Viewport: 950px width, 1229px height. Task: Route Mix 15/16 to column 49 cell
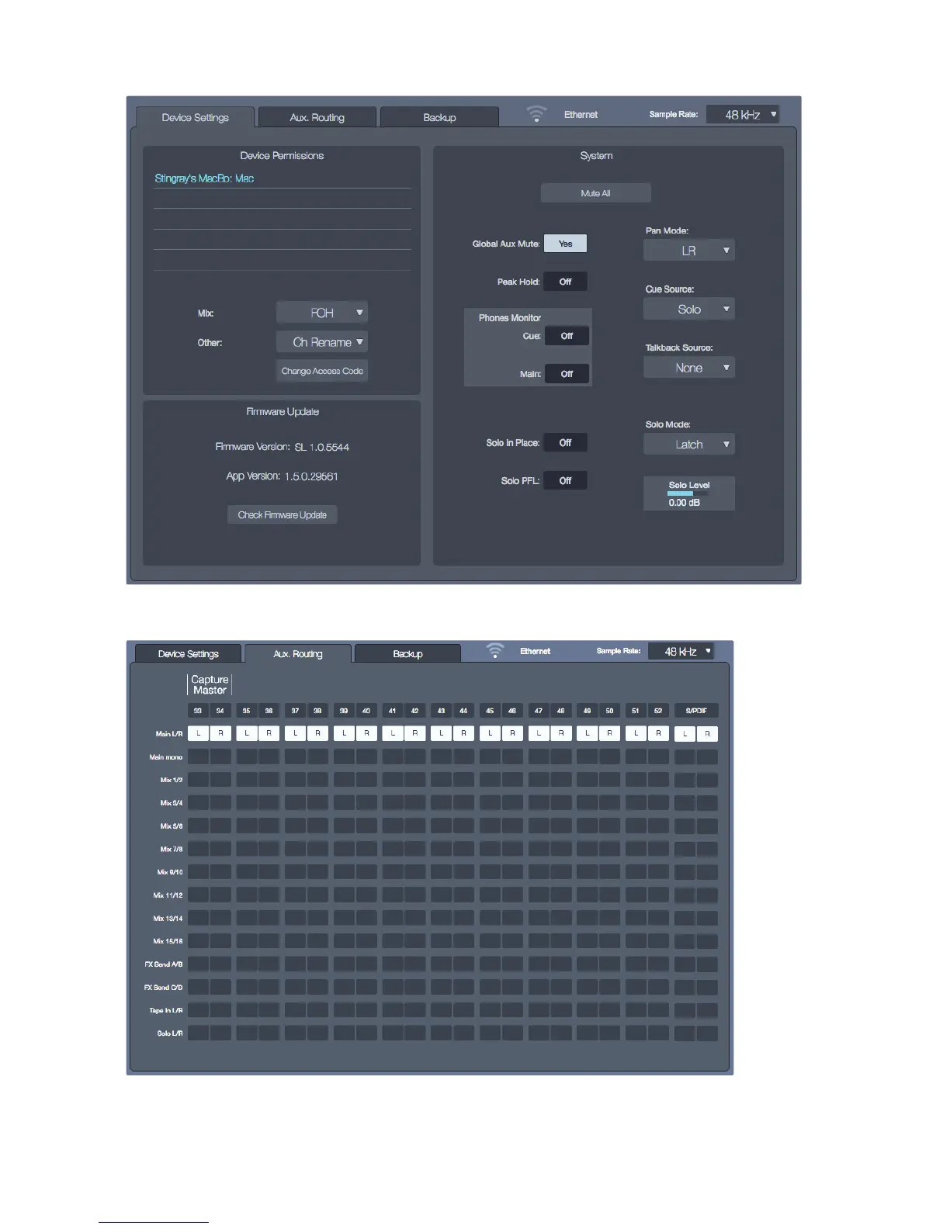pyautogui.click(x=587, y=941)
